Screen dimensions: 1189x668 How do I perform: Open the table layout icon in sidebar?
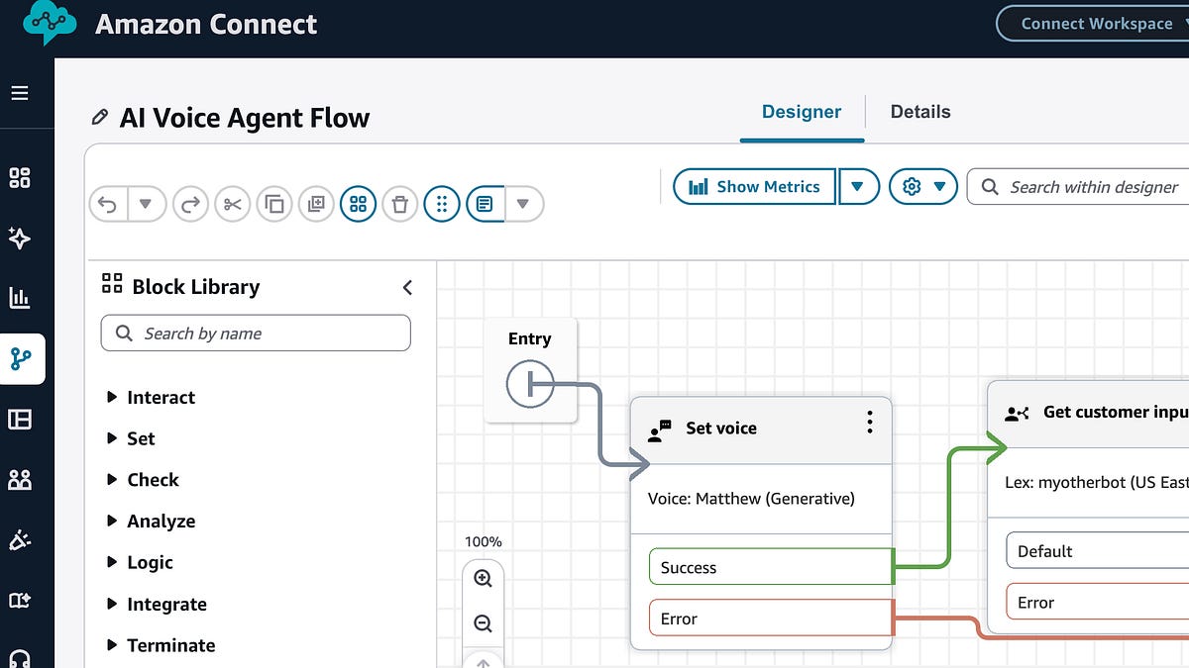click(x=20, y=420)
